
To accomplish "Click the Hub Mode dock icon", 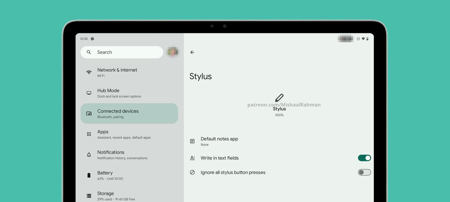I will pyautogui.click(x=89, y=93).
